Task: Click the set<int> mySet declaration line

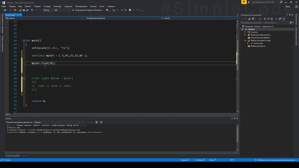Action: point(59,56)
